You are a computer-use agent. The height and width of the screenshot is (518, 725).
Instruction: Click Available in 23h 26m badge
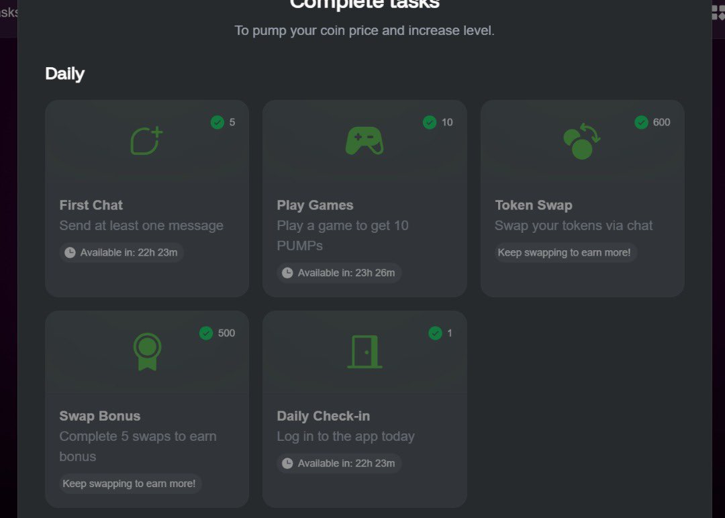point(339,272)
